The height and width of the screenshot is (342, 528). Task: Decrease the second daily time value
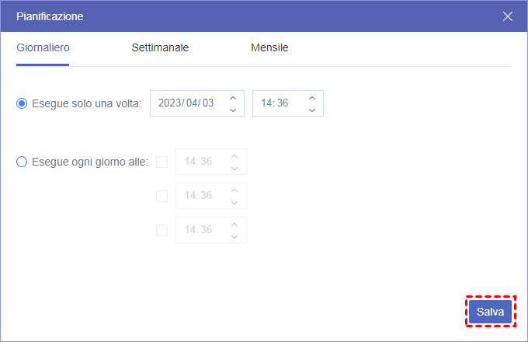[234, 202]
